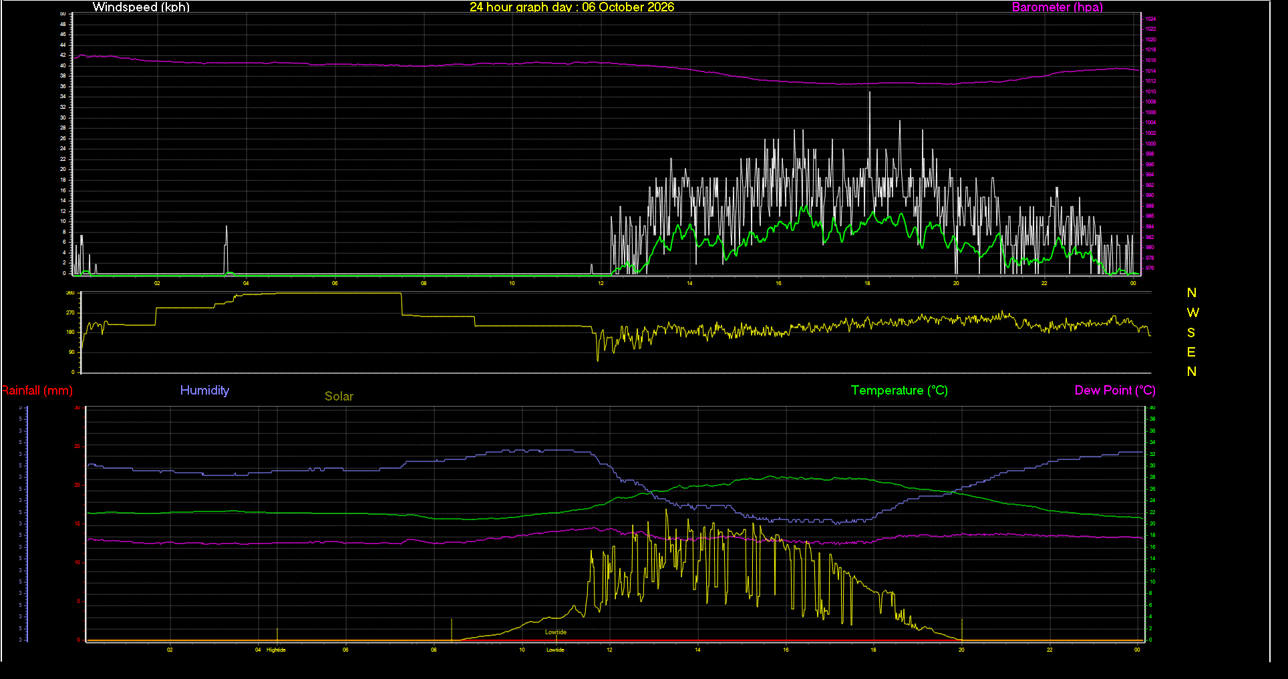
Task: Click hour "20" tick on windspeed chart axis
Action: click(x=956, y=283)
